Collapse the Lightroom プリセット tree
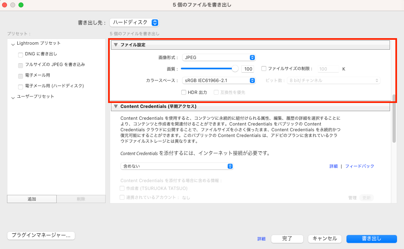 point(13,43)
